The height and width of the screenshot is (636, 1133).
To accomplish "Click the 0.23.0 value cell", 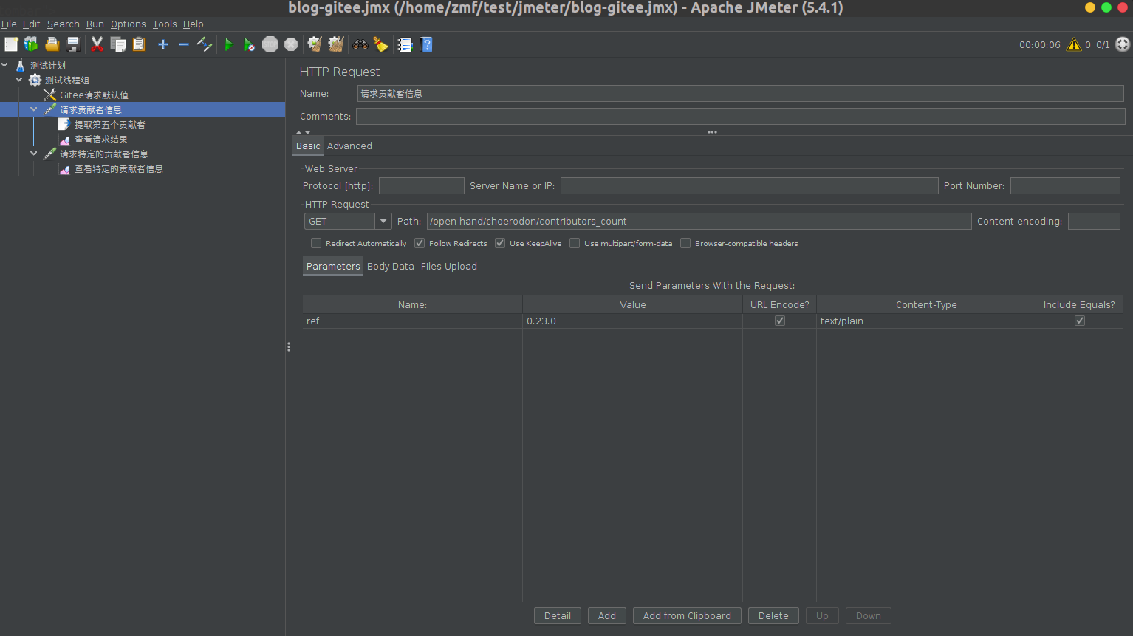I will click(x=632, y=321).
